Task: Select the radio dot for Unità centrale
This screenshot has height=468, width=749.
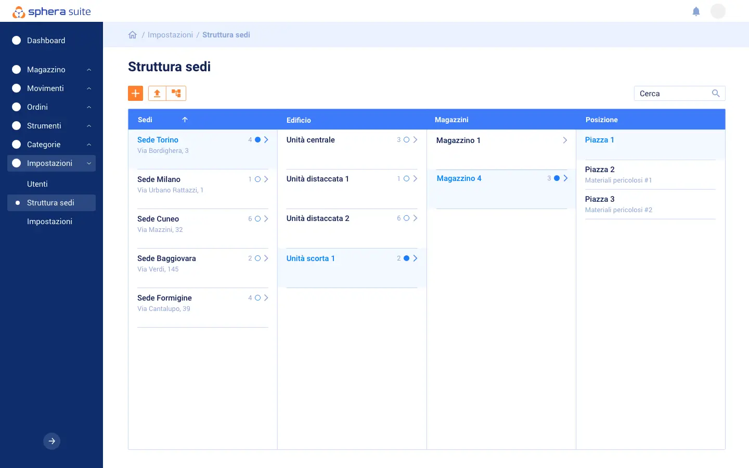Action: pyautogui.click(x=406, y=140)
